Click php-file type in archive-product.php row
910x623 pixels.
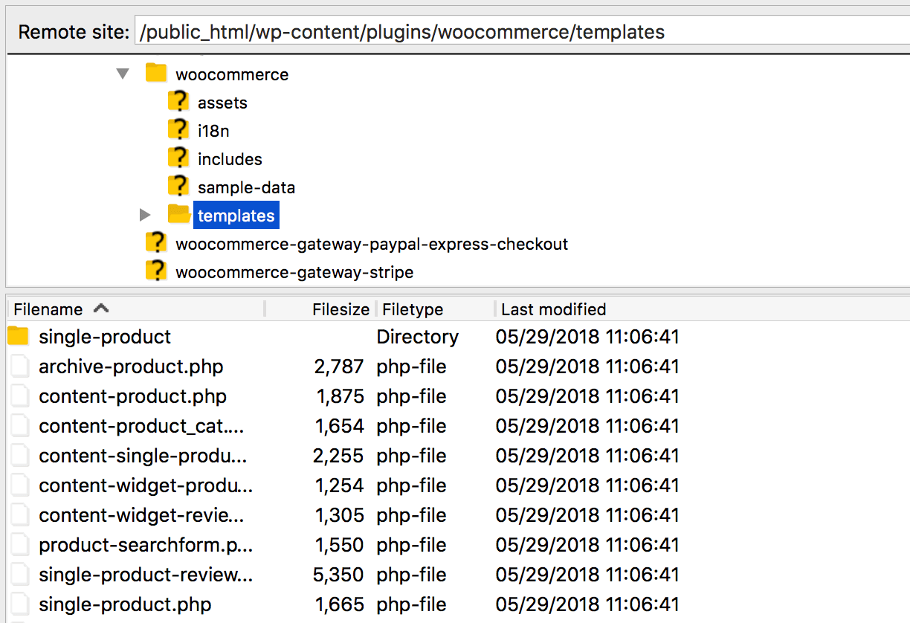click(x=412, y=367)
